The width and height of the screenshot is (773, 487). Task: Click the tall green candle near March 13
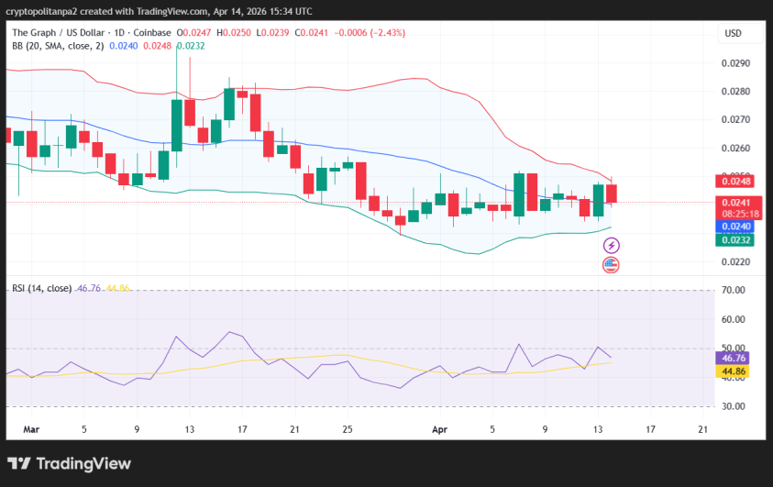(177, 124)
